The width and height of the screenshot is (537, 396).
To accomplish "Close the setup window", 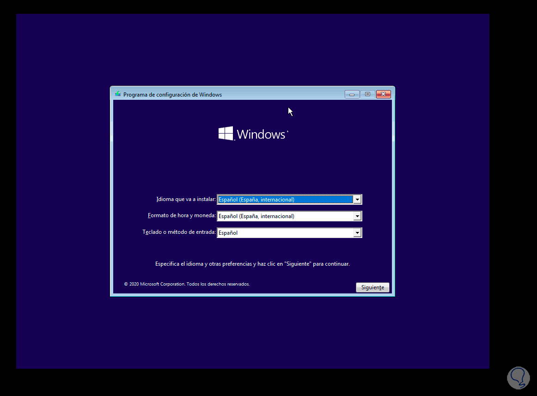I will tap(383, 94).
